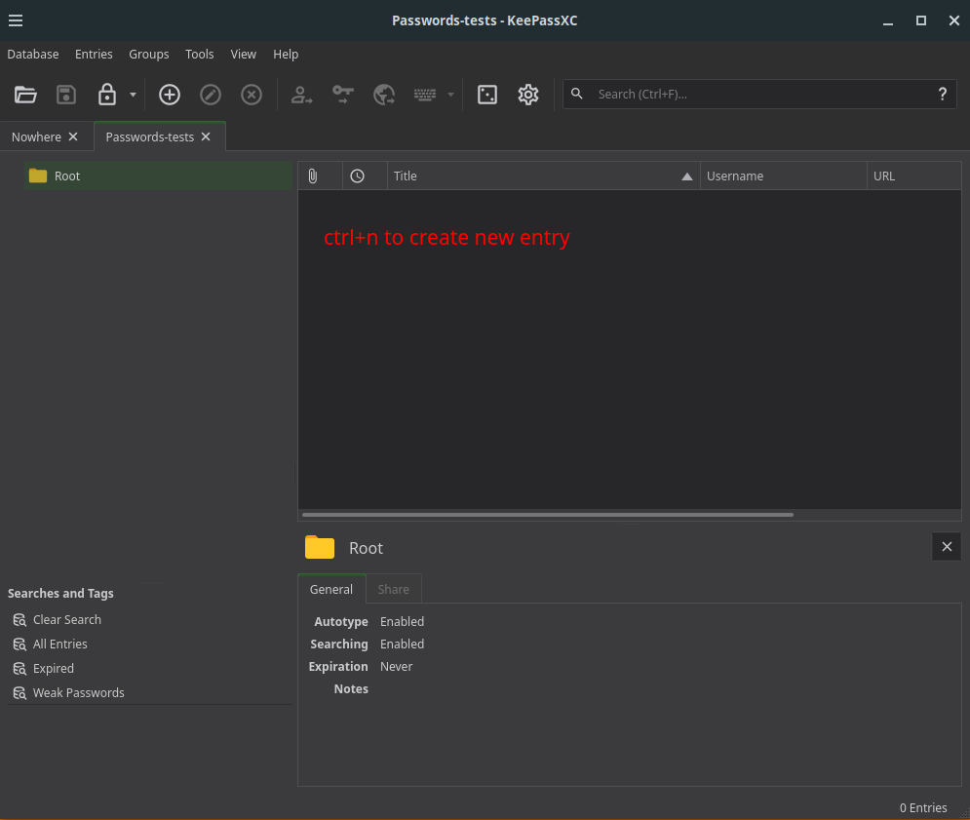970x820 pixels.
Task: Click the Open Database folder icon
Action: (x=25, y=95)
